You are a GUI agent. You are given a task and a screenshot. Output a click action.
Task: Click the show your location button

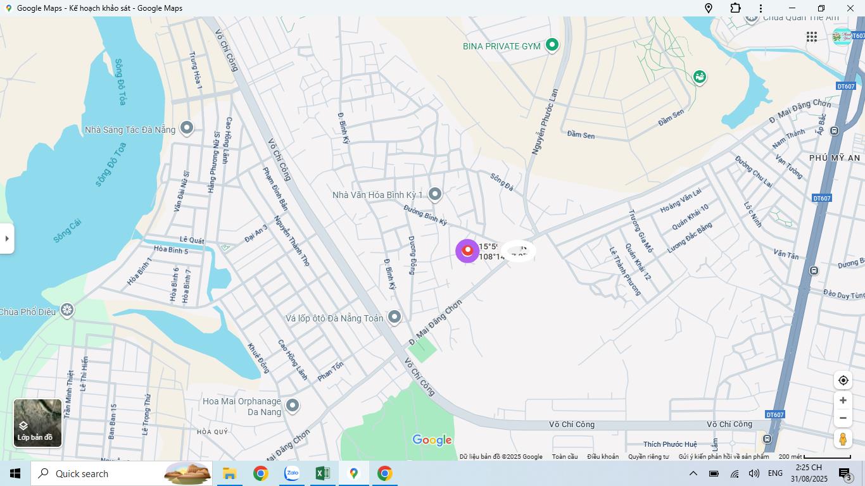843,380
